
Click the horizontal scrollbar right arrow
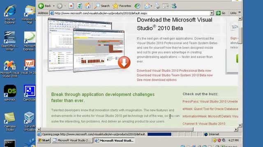coord(236,129)
